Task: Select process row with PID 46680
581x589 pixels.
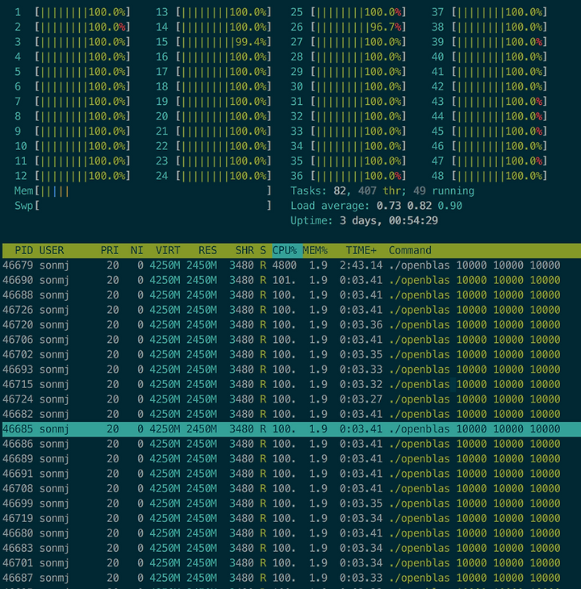Action: click(290, 533)
